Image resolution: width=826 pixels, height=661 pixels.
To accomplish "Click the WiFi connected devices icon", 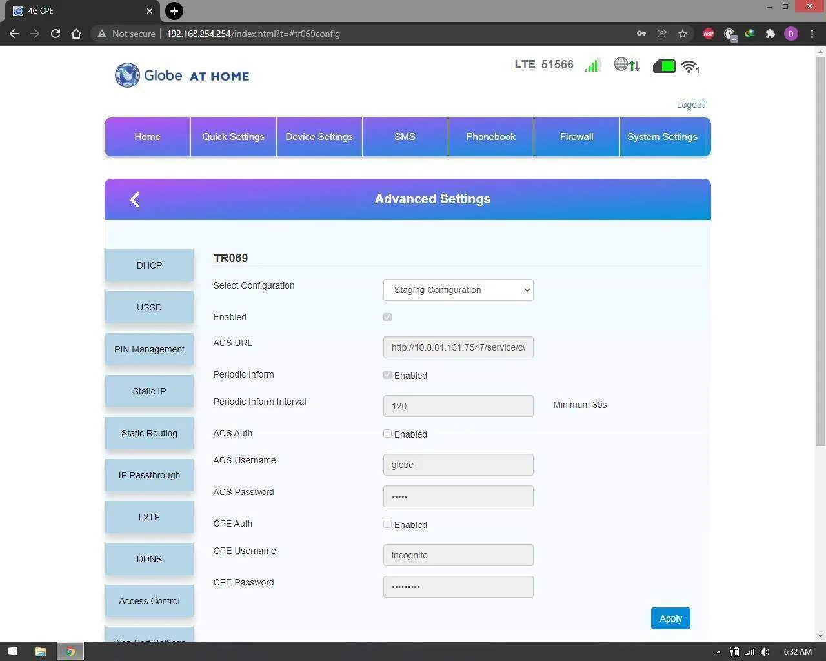I will pyautogui.click(x=690, y=66).
